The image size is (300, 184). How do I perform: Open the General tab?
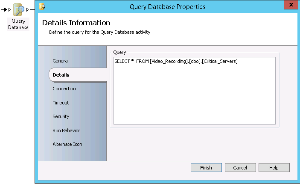61,61
